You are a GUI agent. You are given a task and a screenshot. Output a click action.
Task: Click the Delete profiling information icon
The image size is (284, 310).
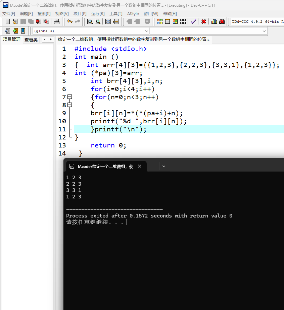[222, 21]
